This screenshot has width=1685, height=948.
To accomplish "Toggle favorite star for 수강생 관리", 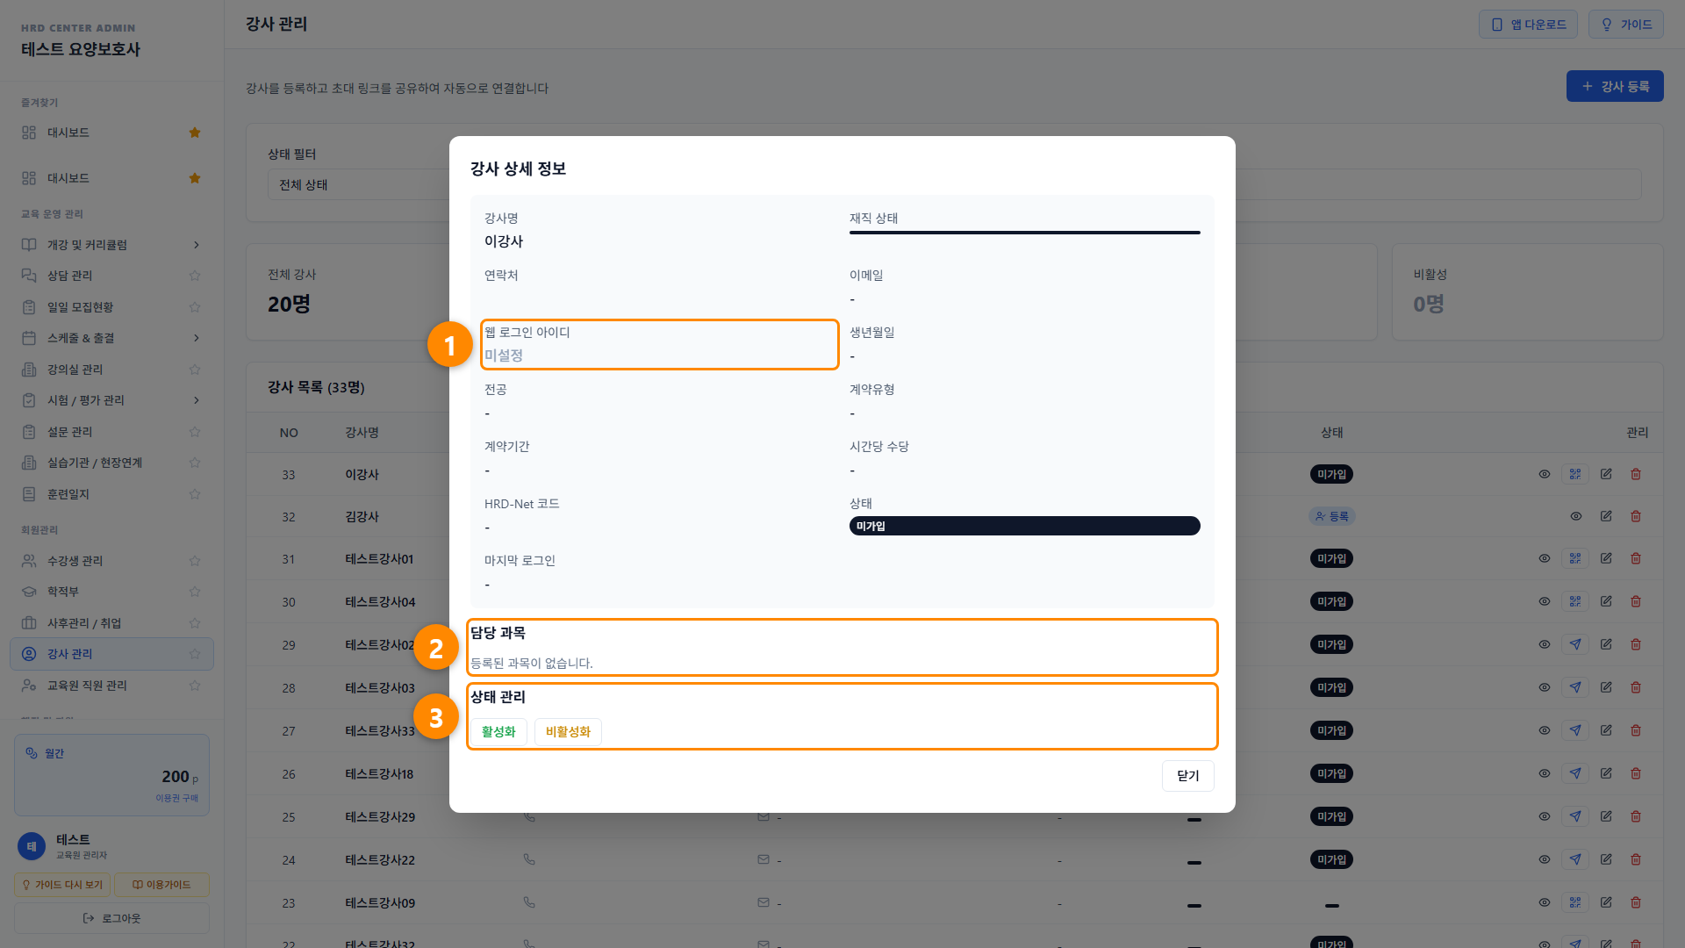I will point(195,561).
